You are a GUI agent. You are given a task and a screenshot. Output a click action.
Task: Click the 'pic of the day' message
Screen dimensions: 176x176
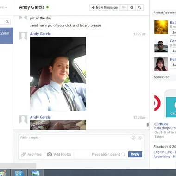click(41, 18)
